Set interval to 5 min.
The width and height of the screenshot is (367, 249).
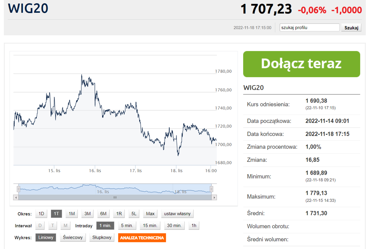tap(127, 226)
